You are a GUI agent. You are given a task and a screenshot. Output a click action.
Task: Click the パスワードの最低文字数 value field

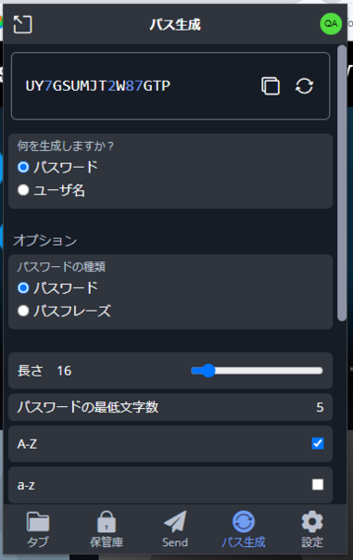[320, 407]
